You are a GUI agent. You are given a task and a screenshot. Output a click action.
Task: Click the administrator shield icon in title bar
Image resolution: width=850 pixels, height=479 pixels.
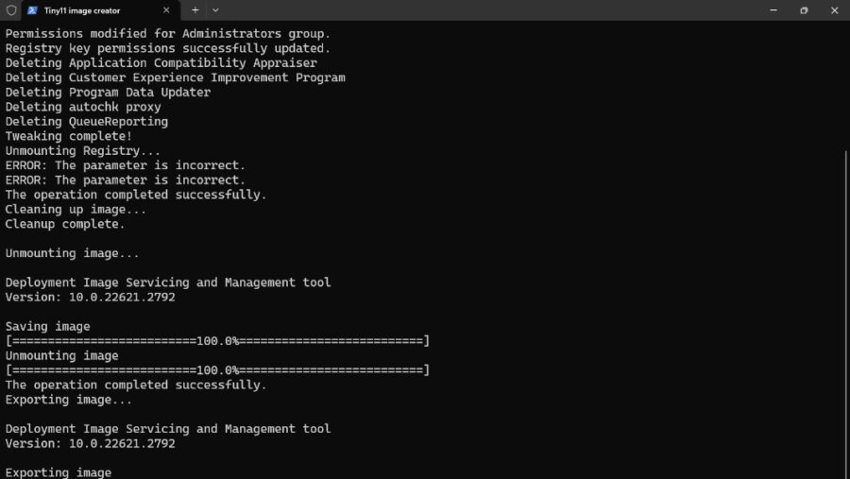(10, 10)
